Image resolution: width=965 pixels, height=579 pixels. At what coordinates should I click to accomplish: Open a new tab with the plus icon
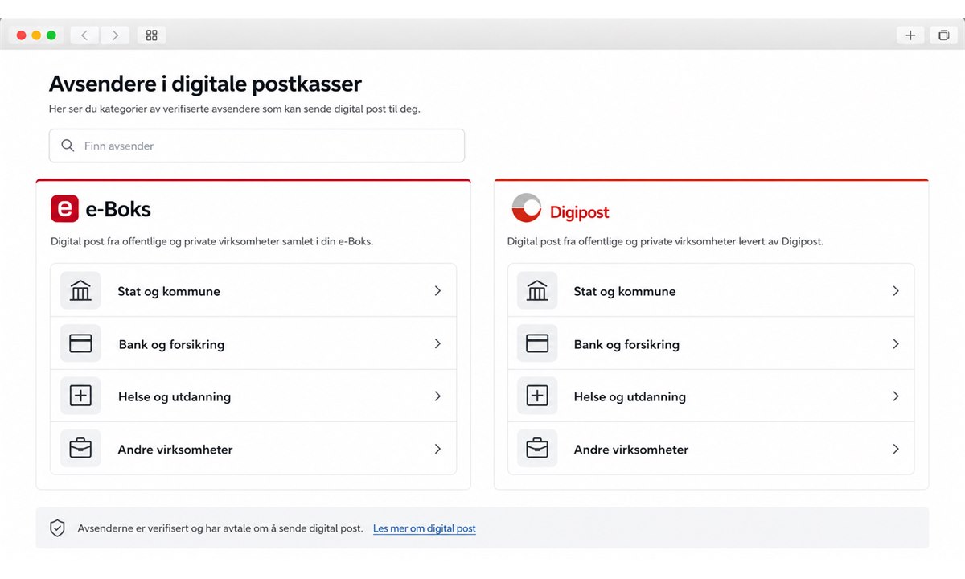coord(910,35)
